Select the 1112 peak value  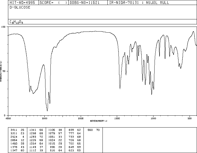(33, 151)
